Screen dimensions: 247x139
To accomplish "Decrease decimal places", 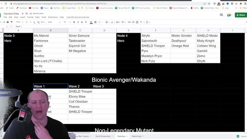I will coord(34,22).
